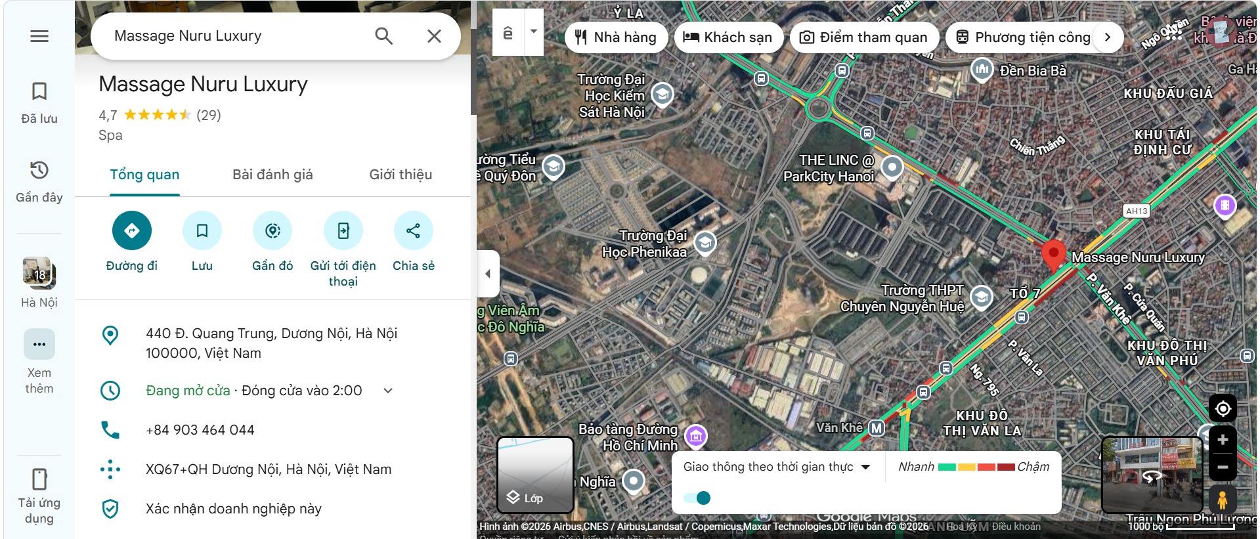Expand the opening hours chevron
1260x539 pixels.
tap(388, 391)
